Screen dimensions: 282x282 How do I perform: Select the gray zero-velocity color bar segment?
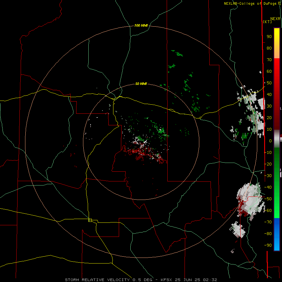coord(277,139)
